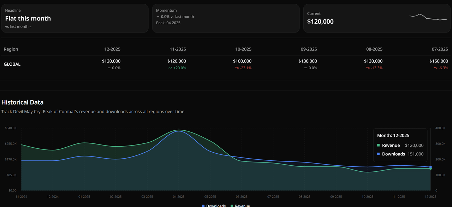Click the chart peak at 04-2025
Screen dimensions: 452x207
click(179, 130)
